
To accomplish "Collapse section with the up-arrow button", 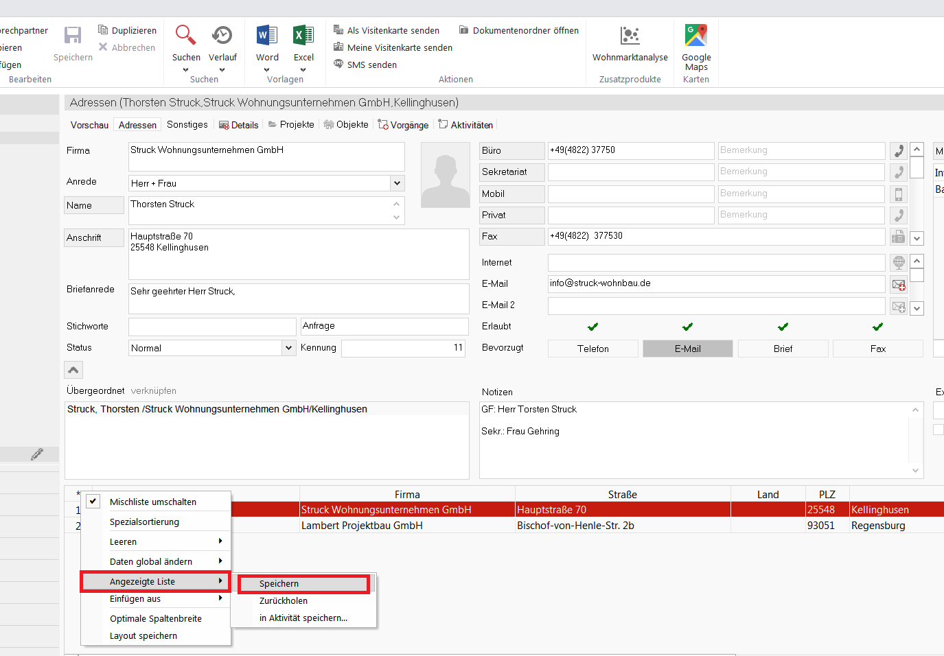I will pos(73,370).
